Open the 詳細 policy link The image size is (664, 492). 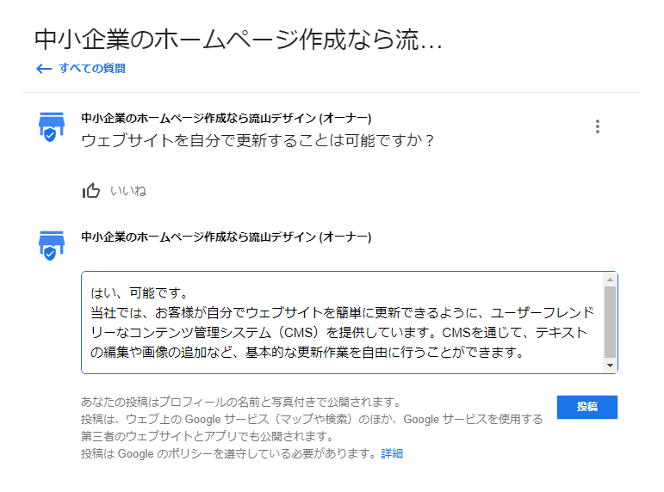pyautogui.click(x=392, y=453)
